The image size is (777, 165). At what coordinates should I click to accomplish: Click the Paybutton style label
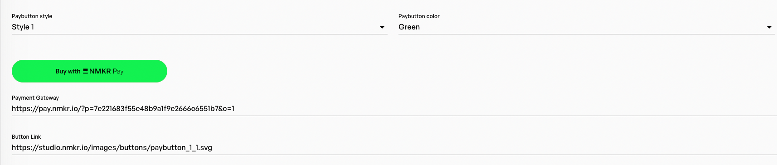click(32, 16)
